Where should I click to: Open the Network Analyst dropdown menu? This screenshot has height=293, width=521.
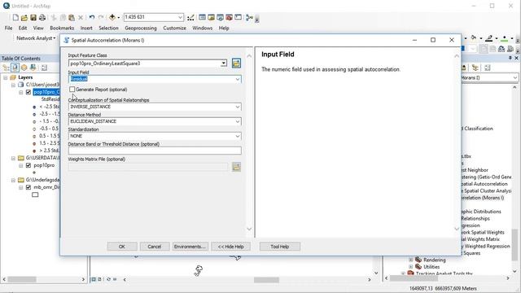(x=36, y=38)
